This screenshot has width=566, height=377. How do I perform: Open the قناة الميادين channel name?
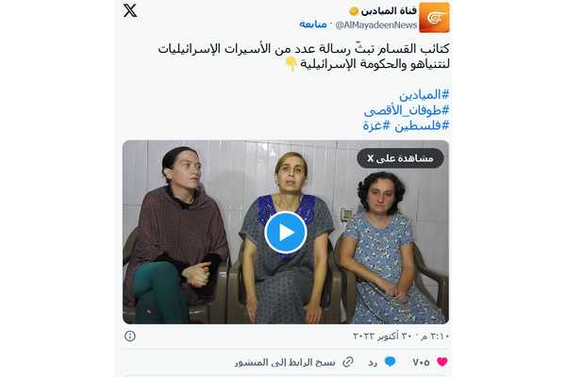(389, 10)
